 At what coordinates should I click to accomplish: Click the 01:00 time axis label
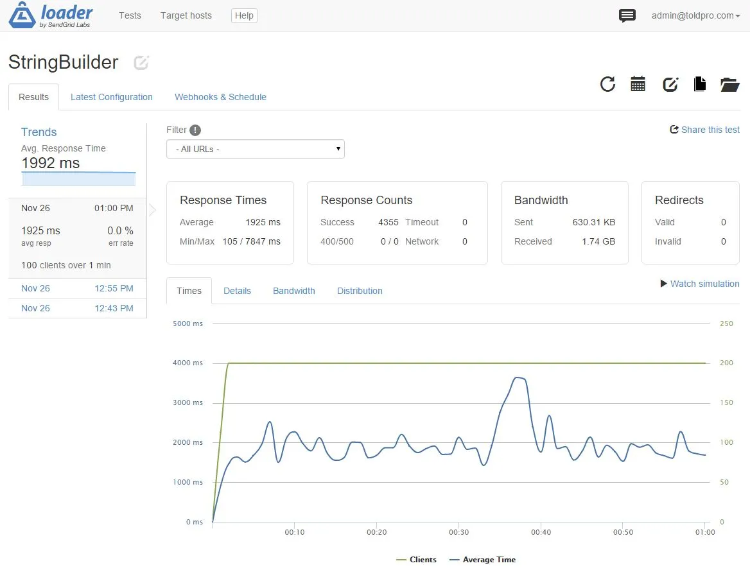(705, 532)
